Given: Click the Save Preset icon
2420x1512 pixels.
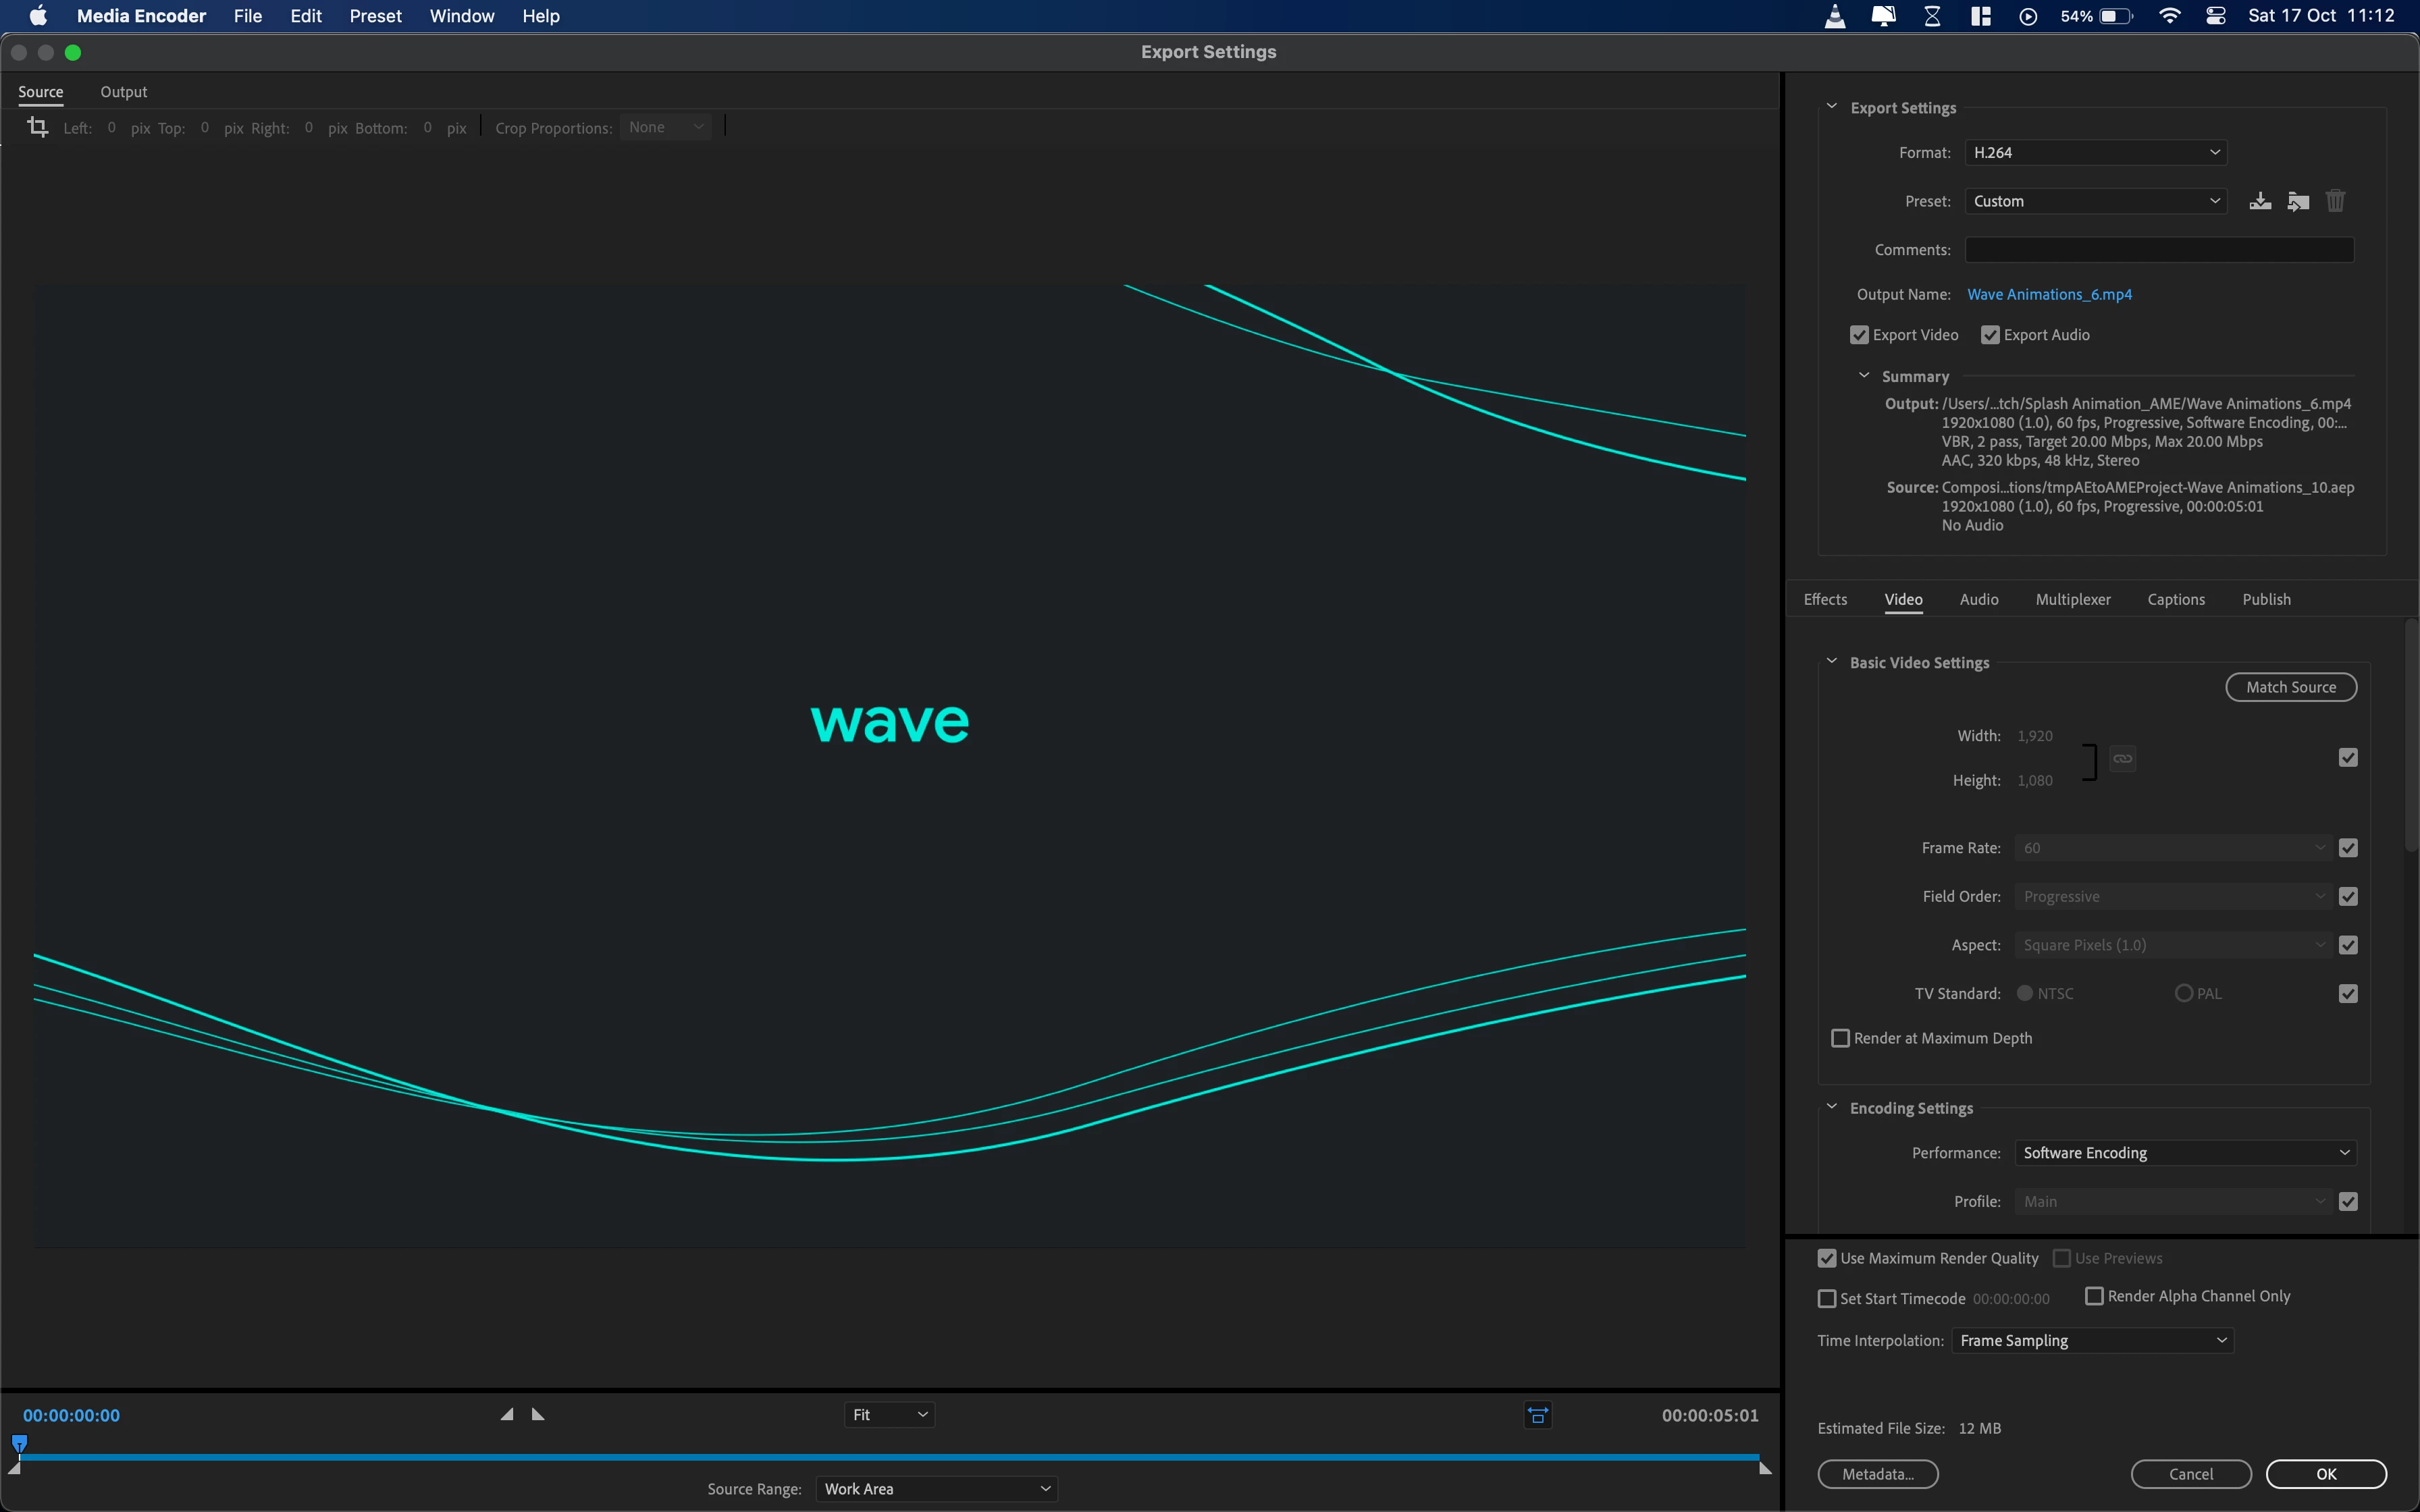Looking at the screenshot, I should [x=2260, y=201].
